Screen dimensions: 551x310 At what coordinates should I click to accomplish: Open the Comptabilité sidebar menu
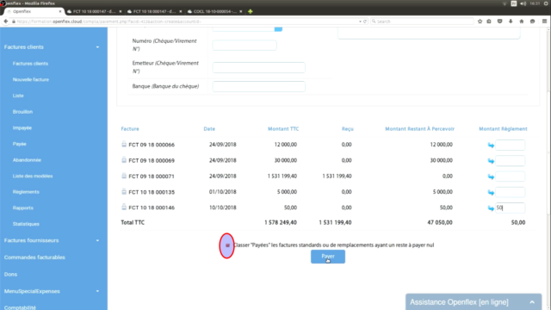20,307
